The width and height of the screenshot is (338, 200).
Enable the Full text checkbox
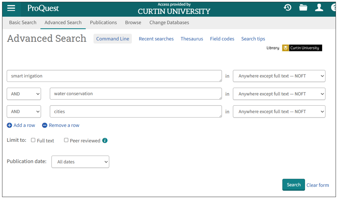pyautogui.click(x=33, y=140)
